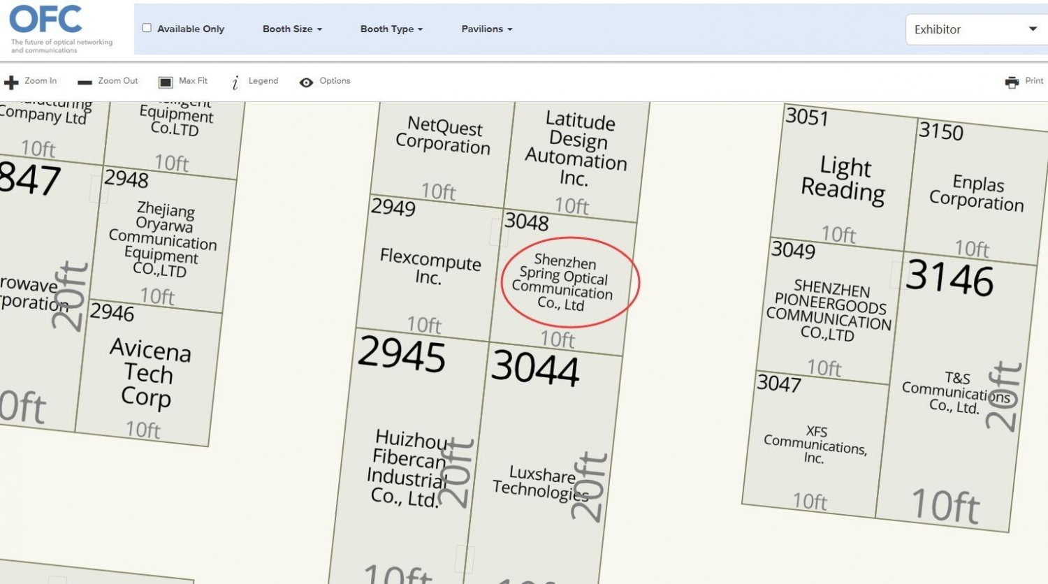Expand the Booth Size dropdown
Viewport: 1048px width, 584px height.
tap(292, 29)
